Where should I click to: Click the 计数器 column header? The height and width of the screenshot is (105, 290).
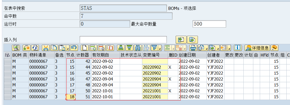[x=83, y=55]
